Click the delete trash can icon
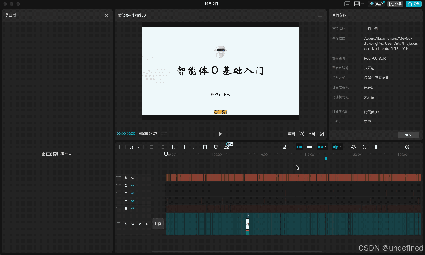 click(x=205, y=147)
